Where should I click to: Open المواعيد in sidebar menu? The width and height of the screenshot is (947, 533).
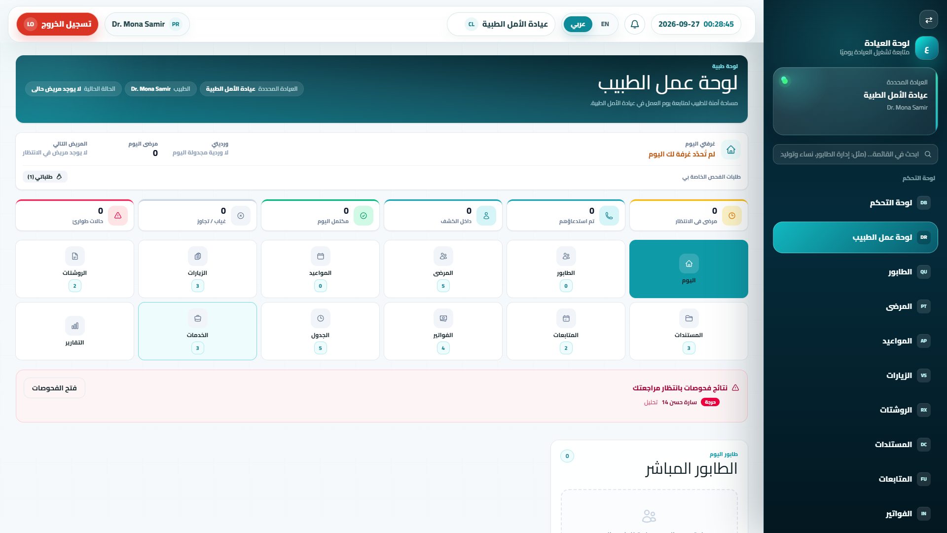pyautogui.click(x=855, y=341)
